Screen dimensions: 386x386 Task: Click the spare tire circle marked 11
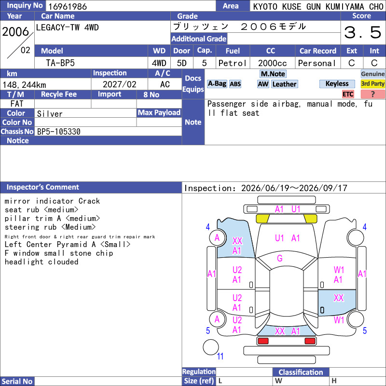211,347
